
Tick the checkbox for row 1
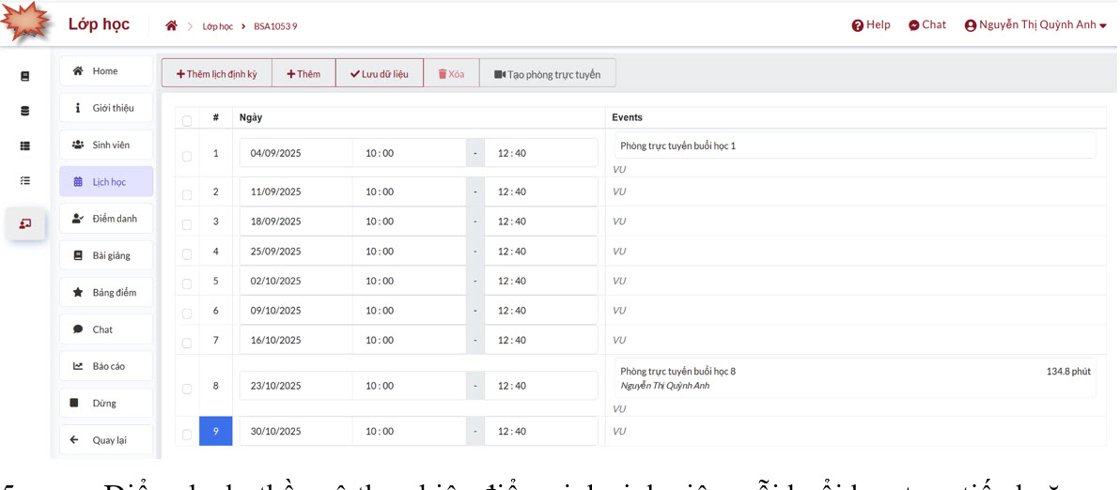(x=187, y=157)
